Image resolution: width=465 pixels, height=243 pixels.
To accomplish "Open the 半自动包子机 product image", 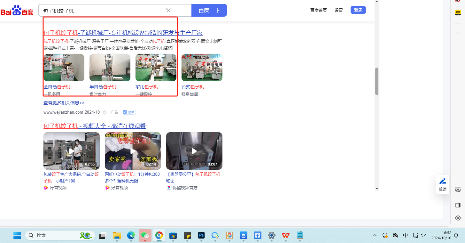I will click(x=110, y=68).
